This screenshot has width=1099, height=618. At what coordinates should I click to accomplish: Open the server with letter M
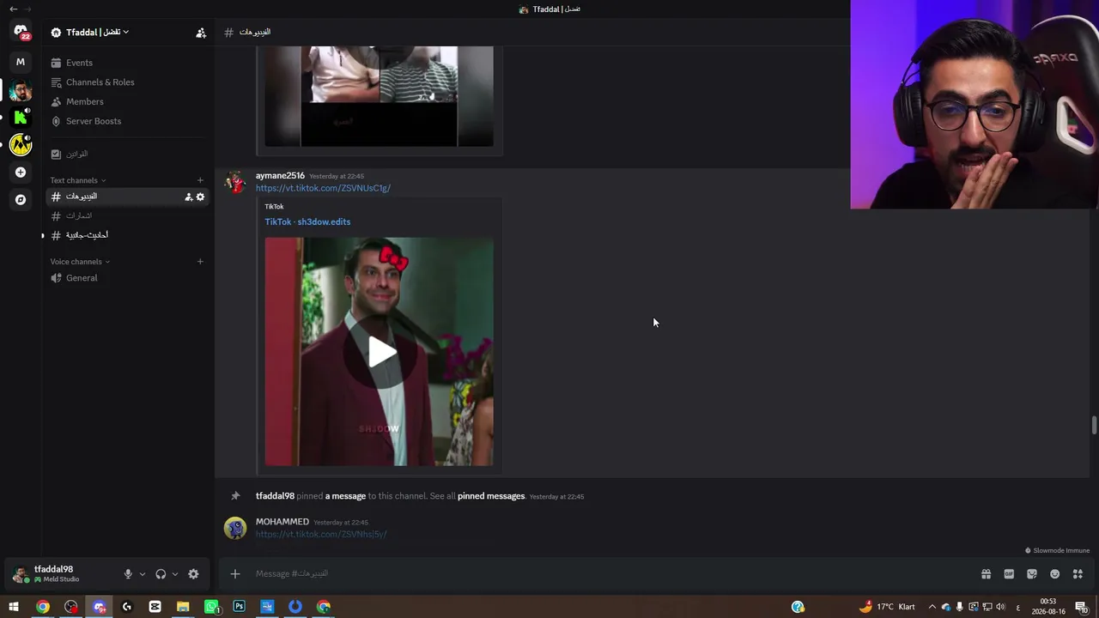(x=21, y=62)
